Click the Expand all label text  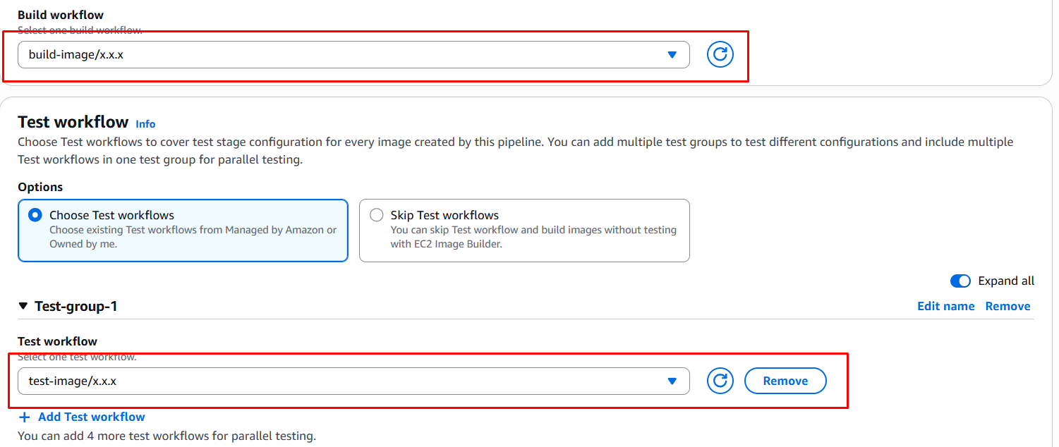coord(1005,281)
